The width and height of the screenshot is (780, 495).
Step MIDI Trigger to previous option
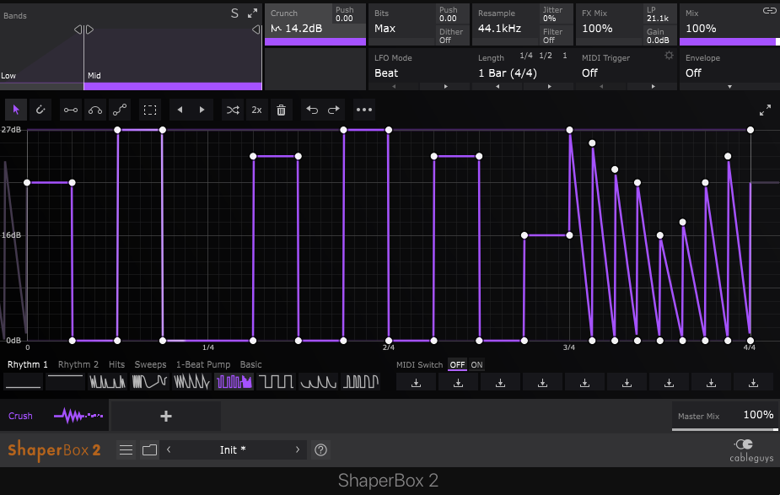601,87
